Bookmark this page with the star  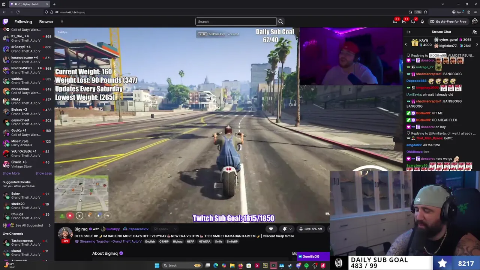pyautogui.click(x=425, y=12)
